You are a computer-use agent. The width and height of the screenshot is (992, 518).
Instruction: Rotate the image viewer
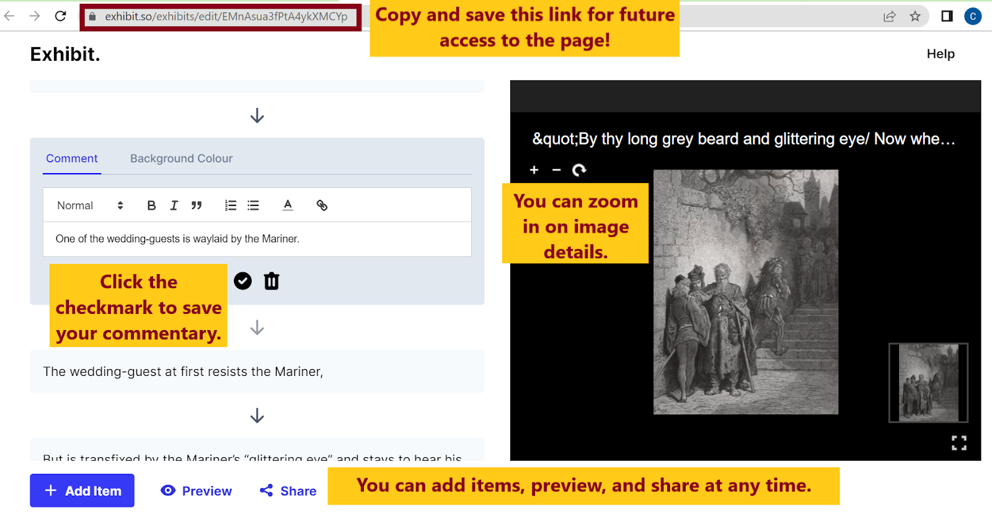coord(579,170)
